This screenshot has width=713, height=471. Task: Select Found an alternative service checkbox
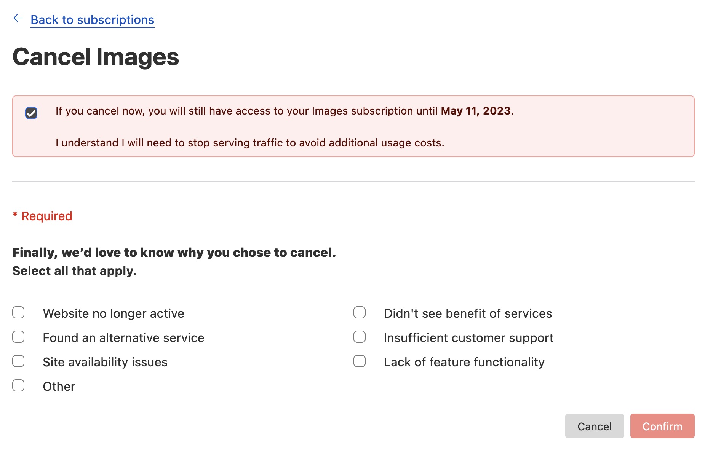18,337
